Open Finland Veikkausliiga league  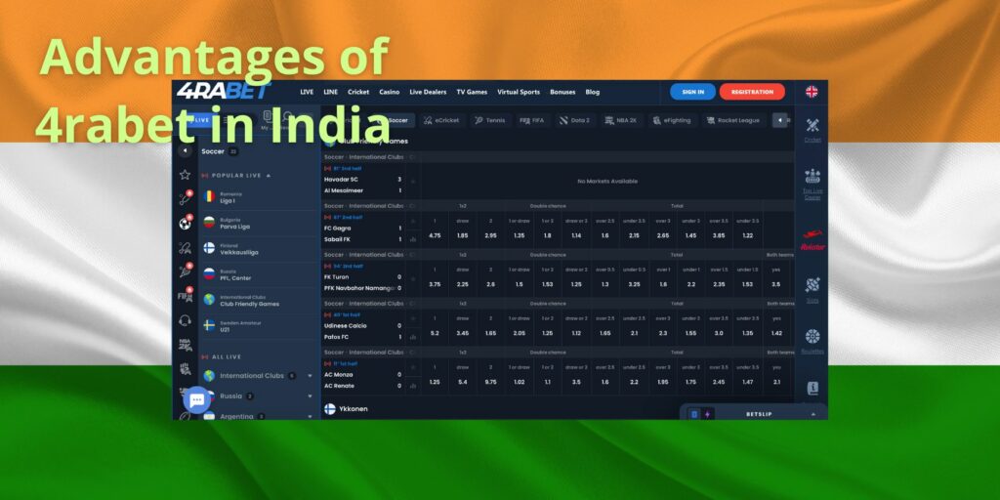[x=259, y=249]
